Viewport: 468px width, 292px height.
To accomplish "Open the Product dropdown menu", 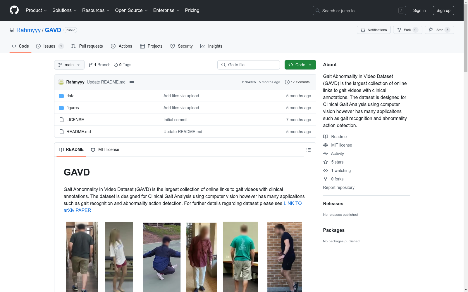I will (x=36, y=11).
